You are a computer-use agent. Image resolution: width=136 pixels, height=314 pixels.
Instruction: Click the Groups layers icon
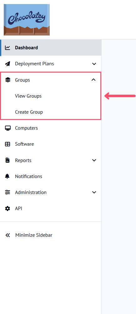point(8,80)
